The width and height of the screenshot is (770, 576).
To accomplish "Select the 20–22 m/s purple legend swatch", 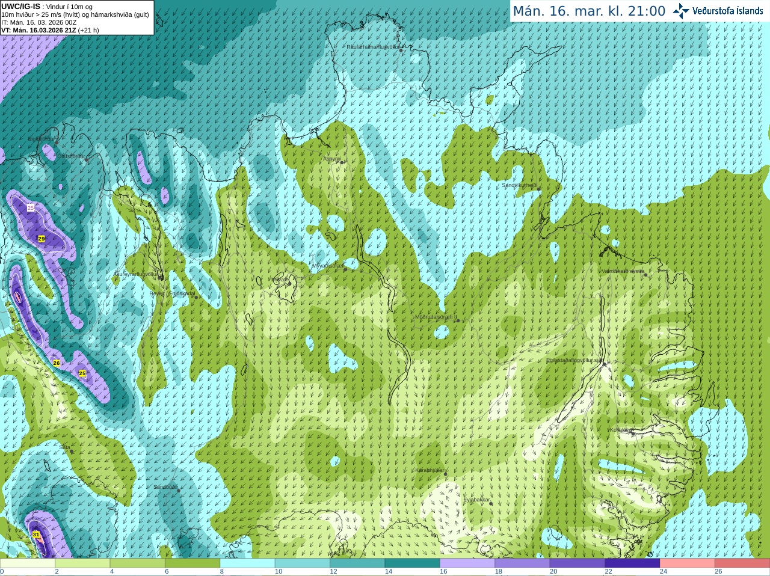I will [577, 563].
